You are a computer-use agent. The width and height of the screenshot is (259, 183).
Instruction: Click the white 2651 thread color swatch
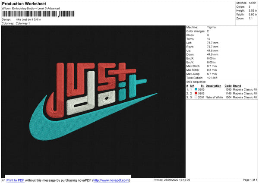coord(196,97)
